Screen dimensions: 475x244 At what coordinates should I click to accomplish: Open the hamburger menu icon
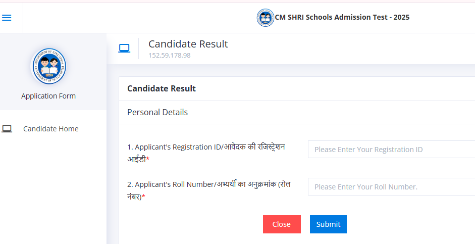point(7,18)
